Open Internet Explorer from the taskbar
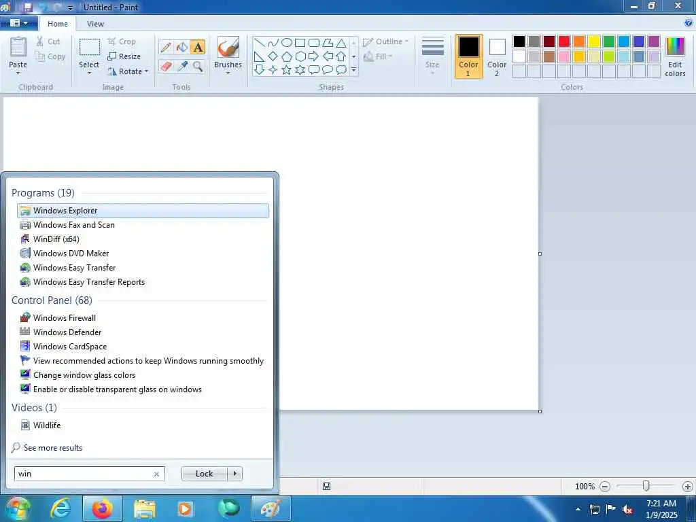 (x=60, y=508)
